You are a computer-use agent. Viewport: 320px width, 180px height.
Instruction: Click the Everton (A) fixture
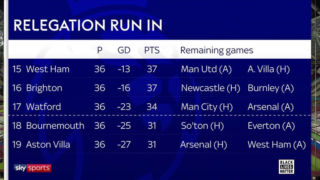pos(270,125)
